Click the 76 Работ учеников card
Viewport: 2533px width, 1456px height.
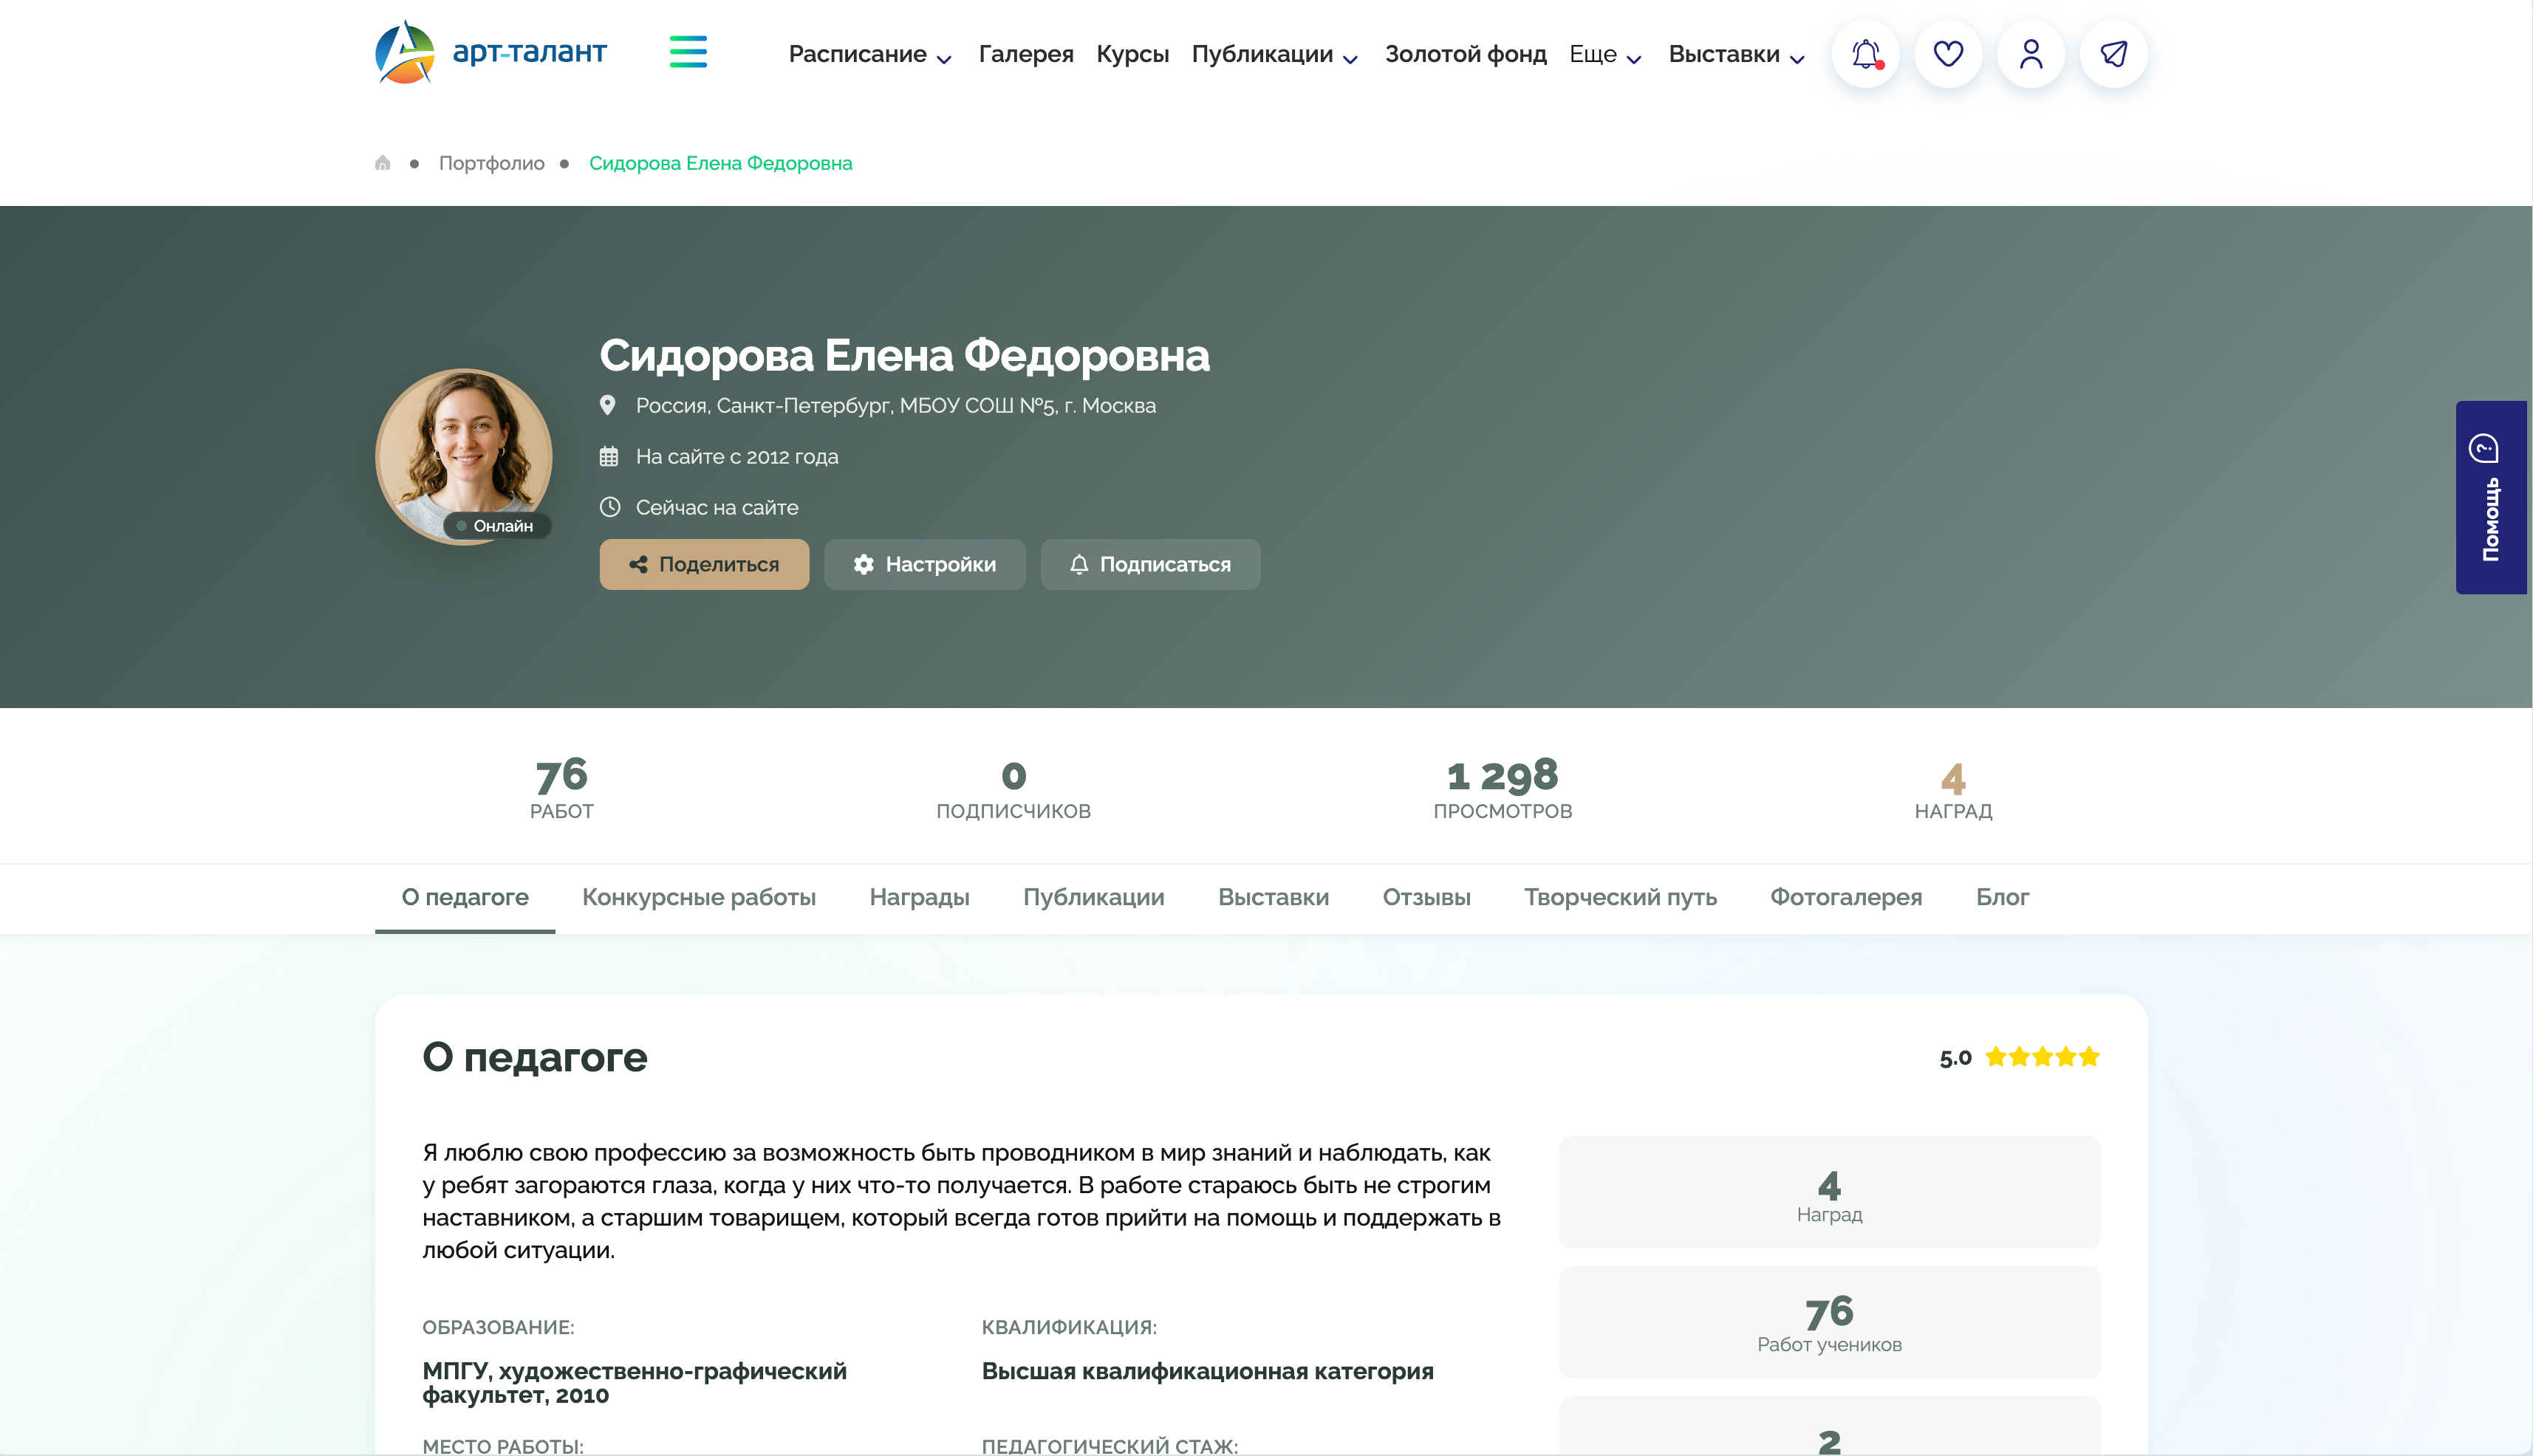(1829, 1322)
